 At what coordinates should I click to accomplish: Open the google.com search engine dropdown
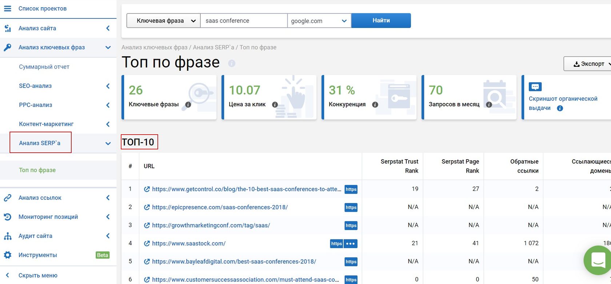[319, 21]
